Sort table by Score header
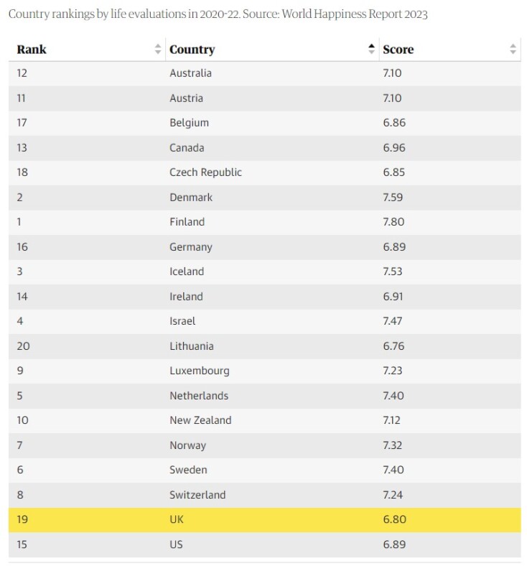The image size is (527, 574). click(398, 50)
